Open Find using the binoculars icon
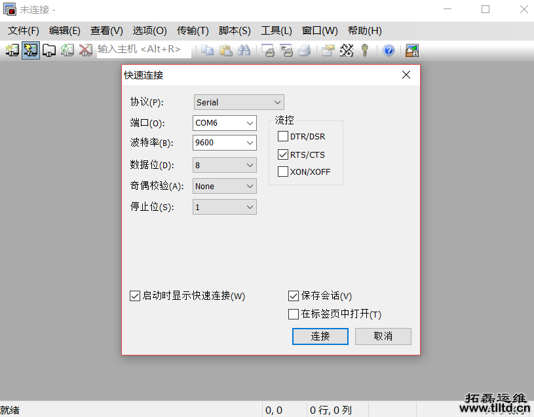534x417 pixels. tap(243, 50)
